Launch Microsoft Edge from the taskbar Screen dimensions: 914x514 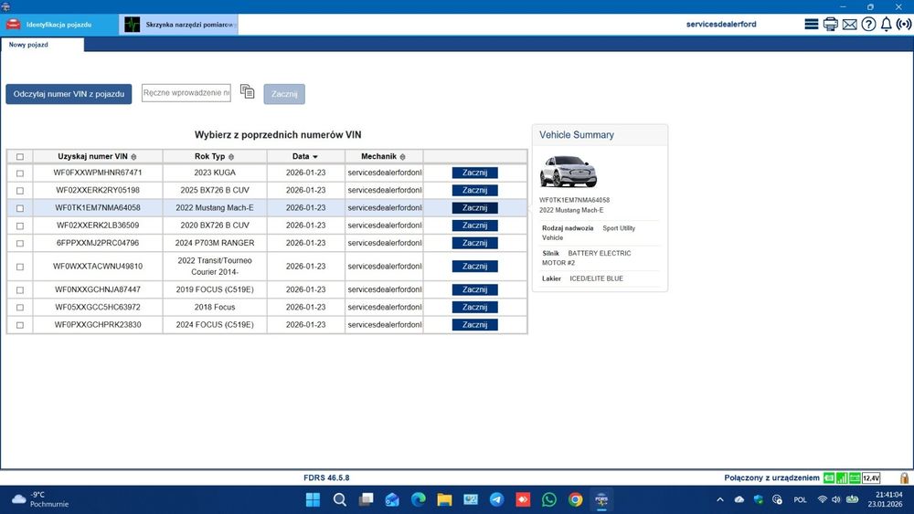click(x=419, y=499)
